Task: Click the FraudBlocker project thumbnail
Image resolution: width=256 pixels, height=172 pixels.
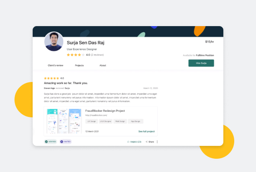Action: (x=64, y=121)
